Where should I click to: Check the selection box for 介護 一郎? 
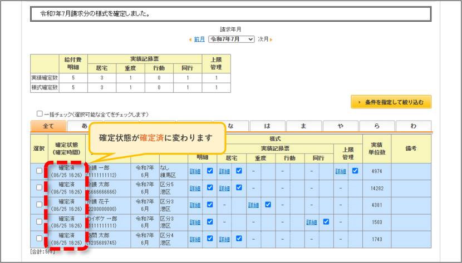pyautogui.click(x=39, y=171)
